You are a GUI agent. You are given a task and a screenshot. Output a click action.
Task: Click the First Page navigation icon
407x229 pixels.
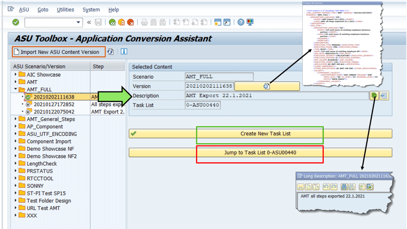click(x=176, y=22)
